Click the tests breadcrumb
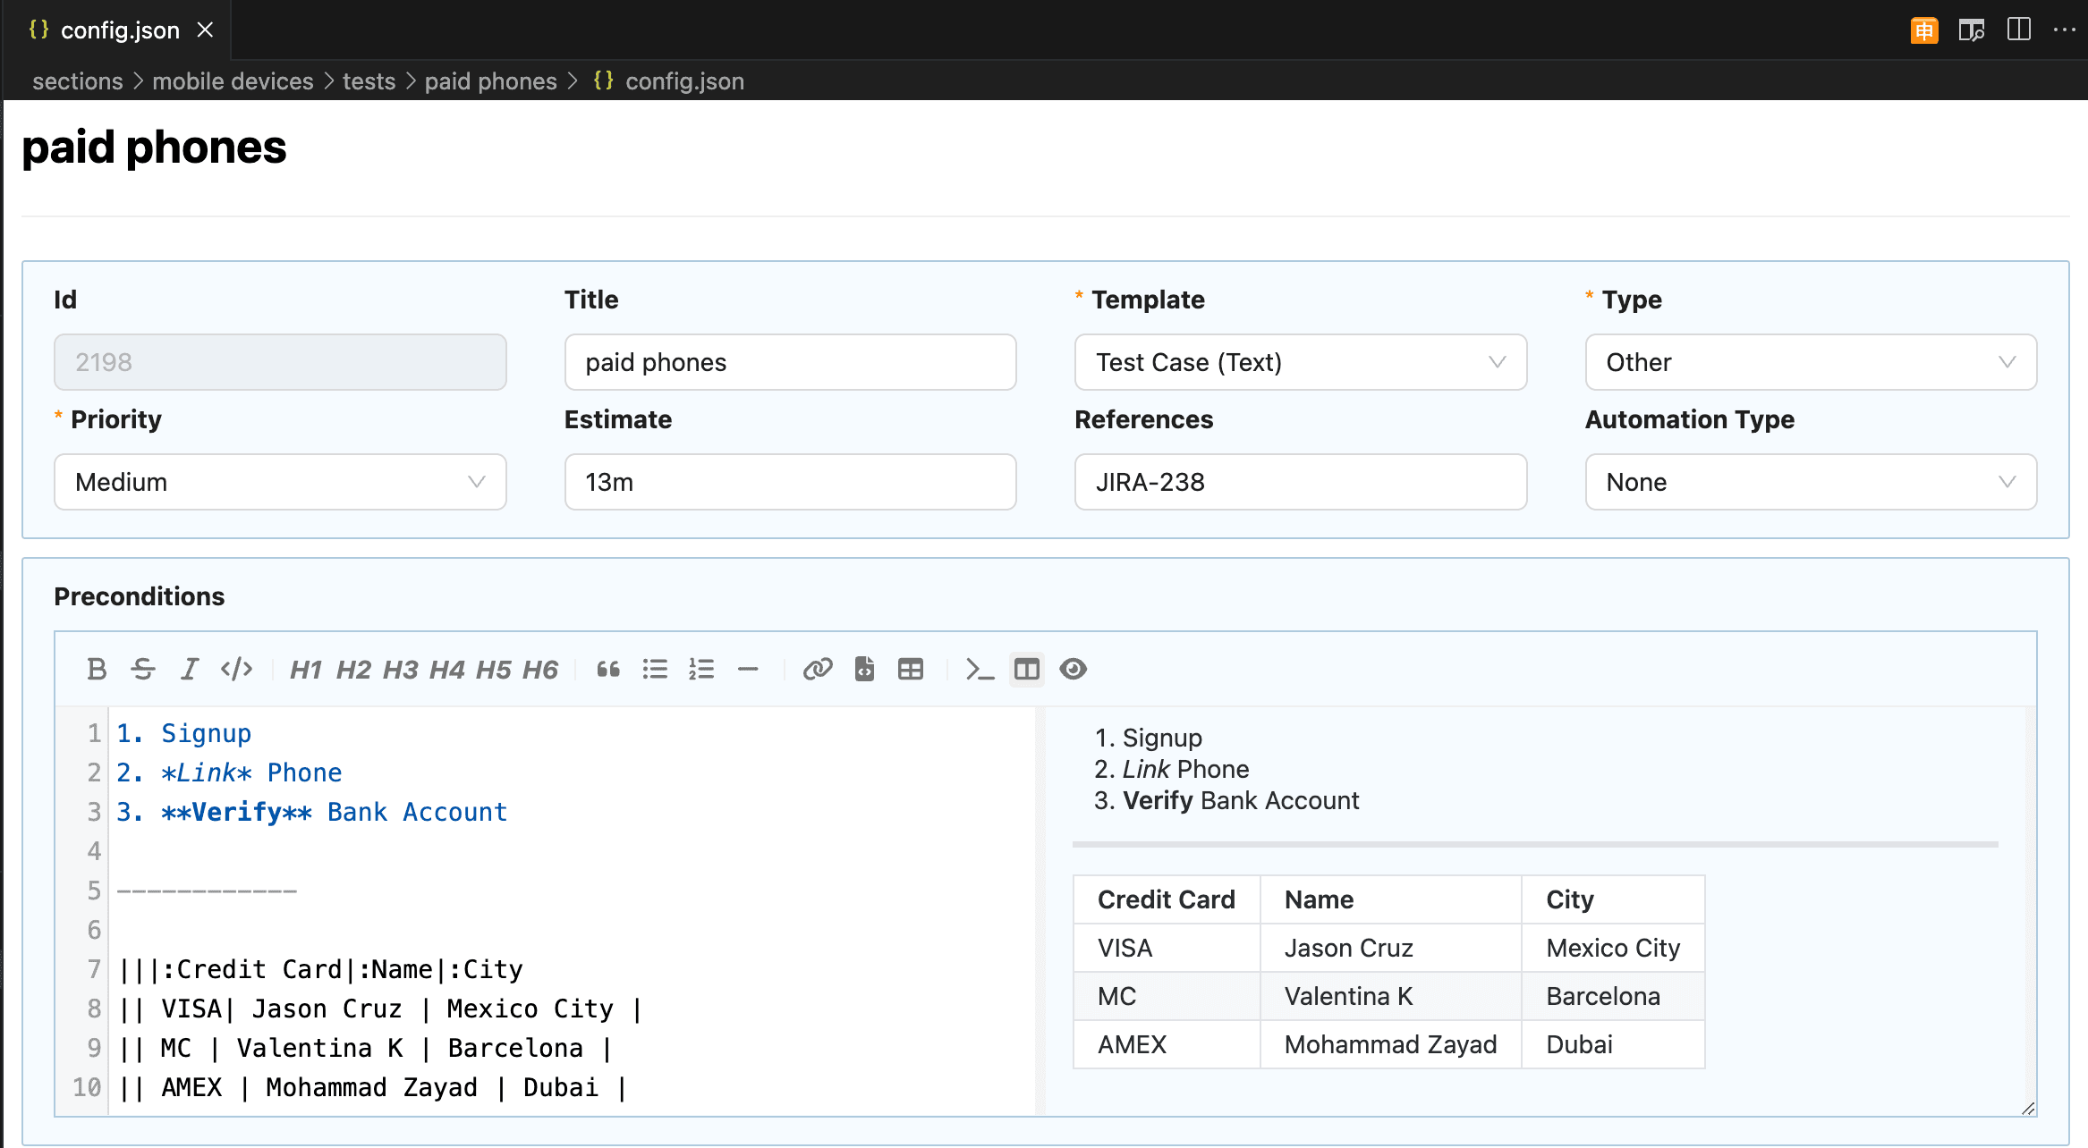This screenshot has height=1148, width=2088. 369,81
